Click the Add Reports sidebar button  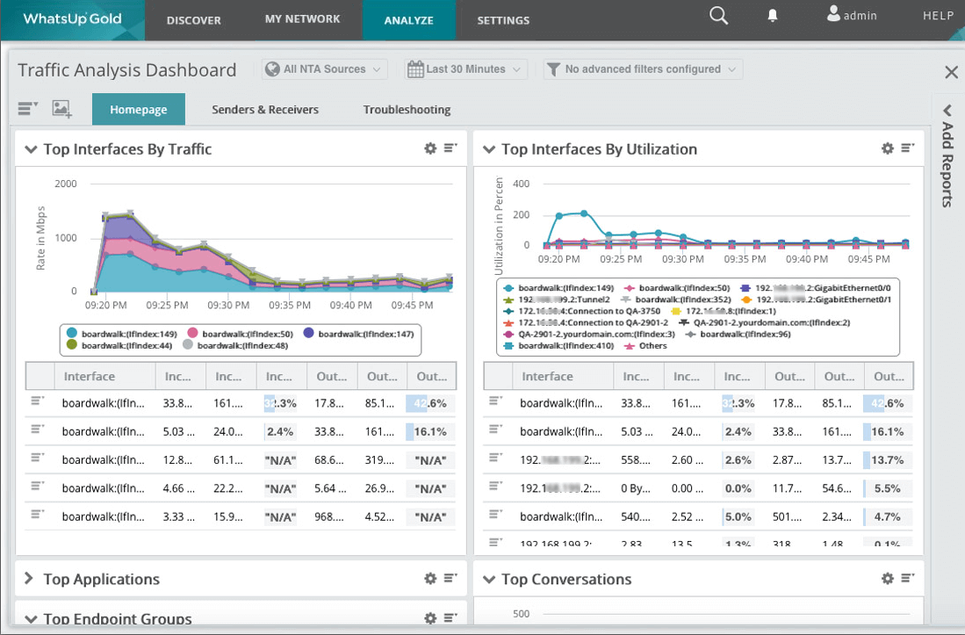pyautogui.click(x=947, y=156)
